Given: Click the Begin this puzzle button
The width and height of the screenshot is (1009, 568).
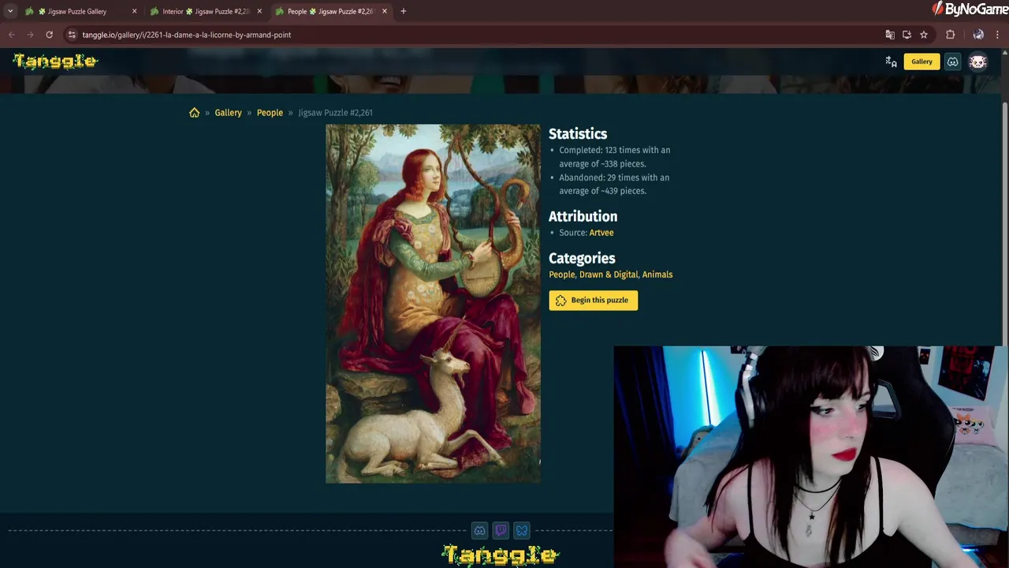Looking at the screenshot, I should coord(594,301).
